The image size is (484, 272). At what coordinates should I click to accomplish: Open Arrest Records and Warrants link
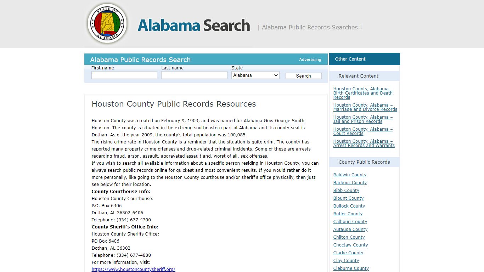click(364, 143)
